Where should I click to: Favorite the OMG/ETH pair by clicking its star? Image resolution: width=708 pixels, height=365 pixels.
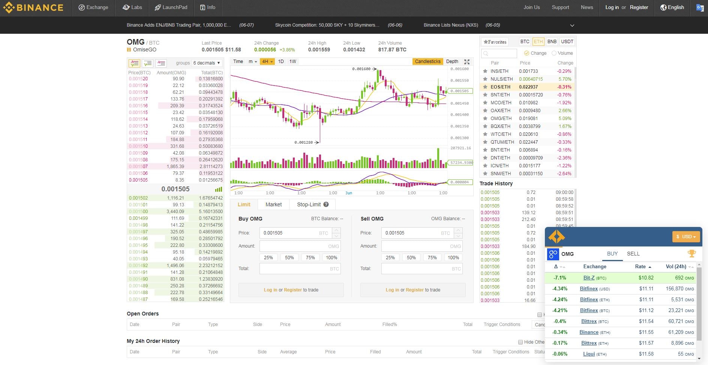point(485,118)
